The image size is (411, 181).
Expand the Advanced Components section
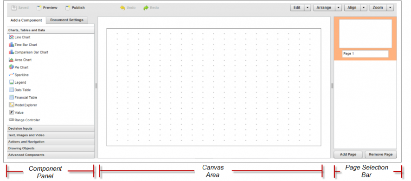click(x=51, y=155)
